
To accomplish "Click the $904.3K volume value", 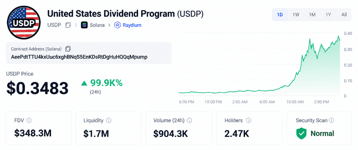I will 171,134.
